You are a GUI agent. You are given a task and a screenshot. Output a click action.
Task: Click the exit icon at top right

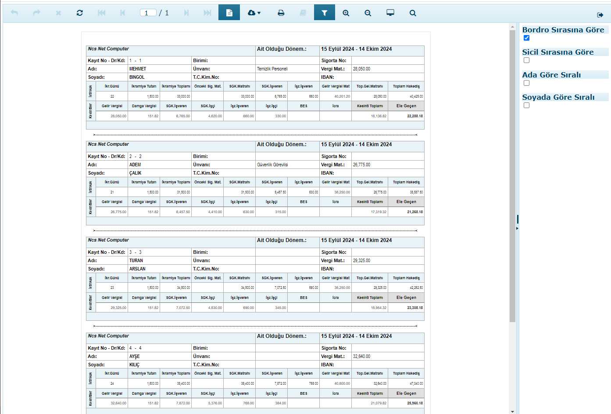click(600, 15)
